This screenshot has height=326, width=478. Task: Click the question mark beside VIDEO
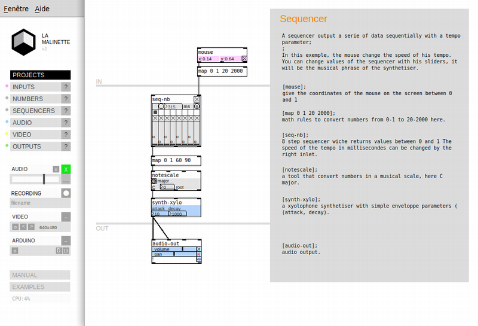[66, 135]
